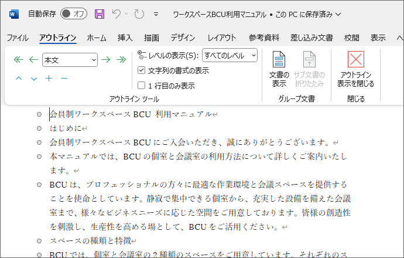Save the document with floppy icon

[100, 14]
